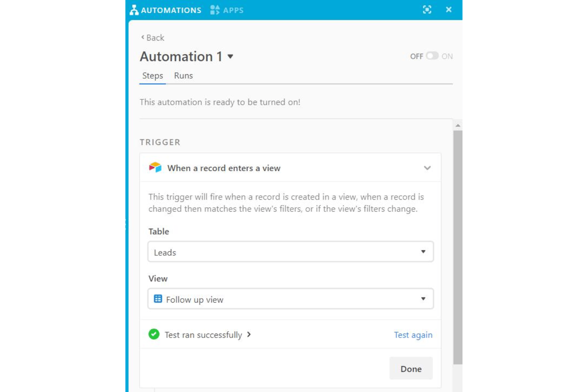Click the grid view icon in View field

pos(158,299)
